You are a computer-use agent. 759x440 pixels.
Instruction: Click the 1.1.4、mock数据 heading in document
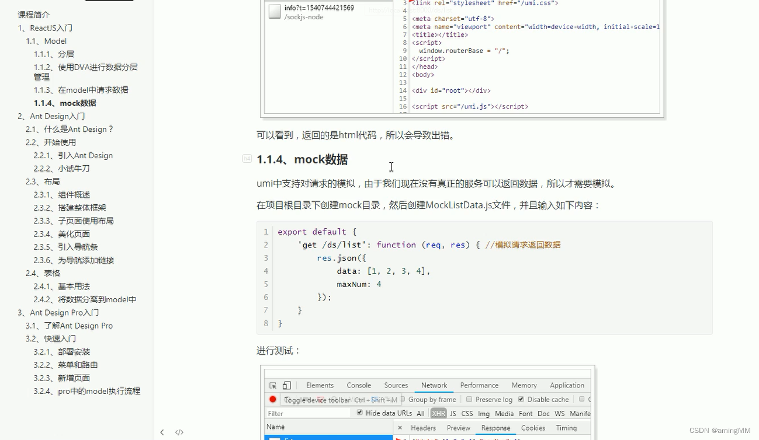(302, 159)
